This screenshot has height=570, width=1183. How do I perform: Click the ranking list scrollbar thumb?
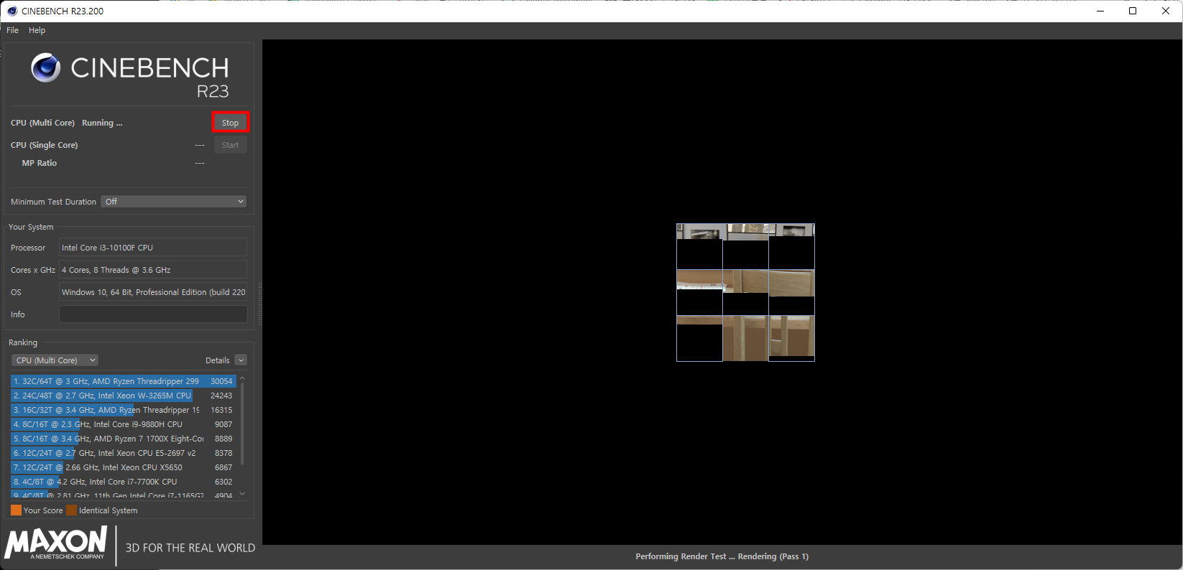pyautogui.click(x=242, y=424)
